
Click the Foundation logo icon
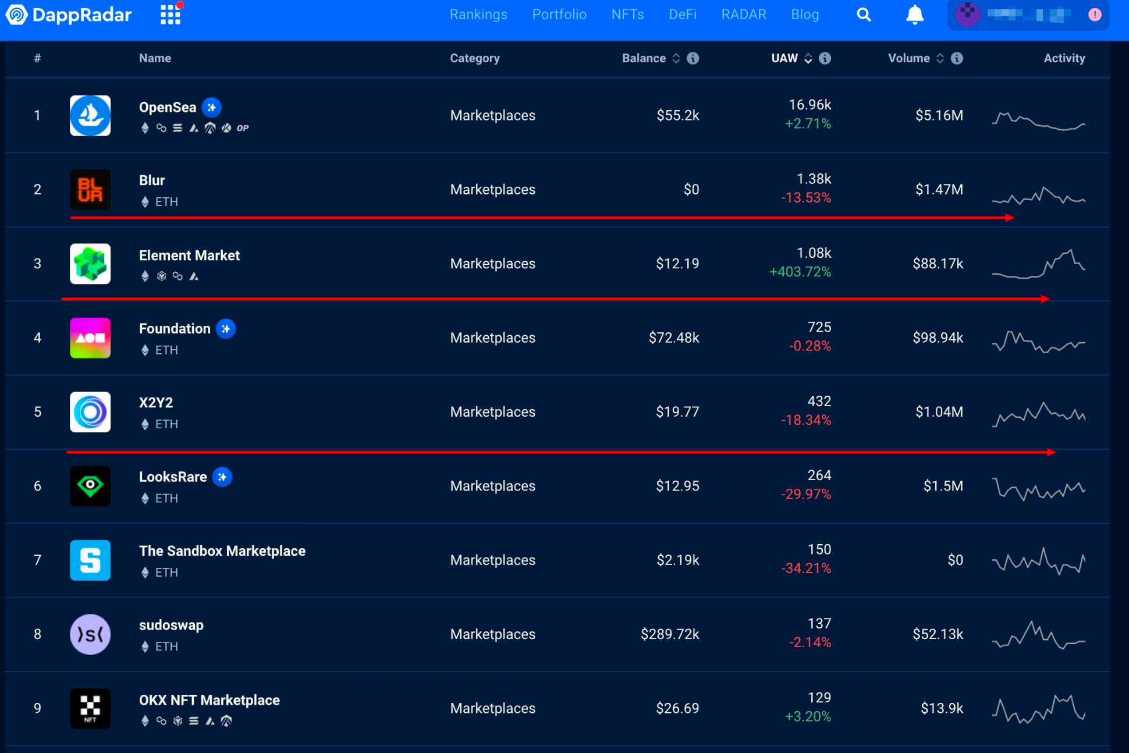(90, 338)
